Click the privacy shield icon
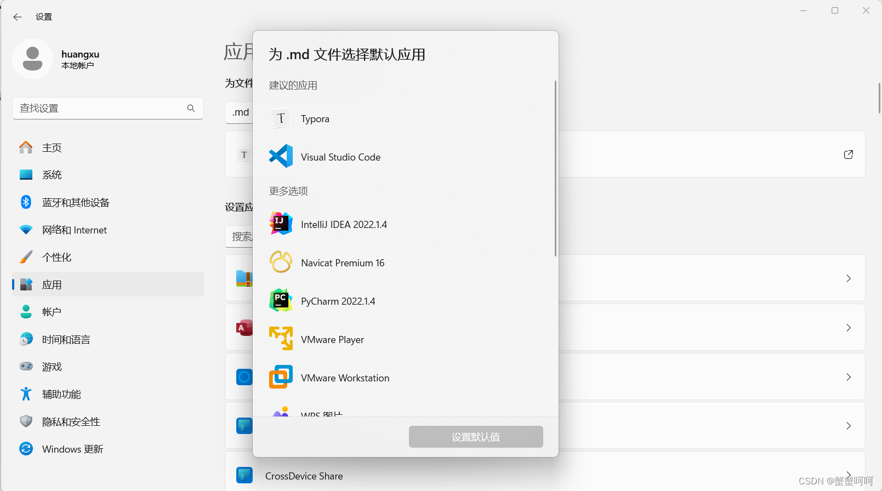 [26, 421]
